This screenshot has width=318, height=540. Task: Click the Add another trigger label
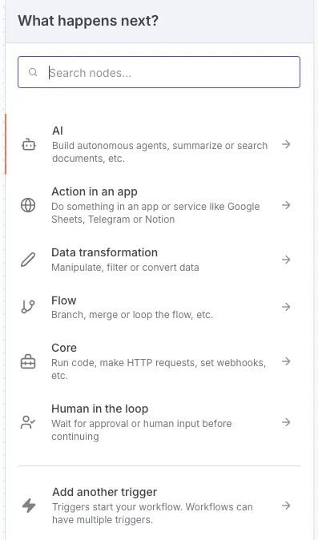(105, 492)
